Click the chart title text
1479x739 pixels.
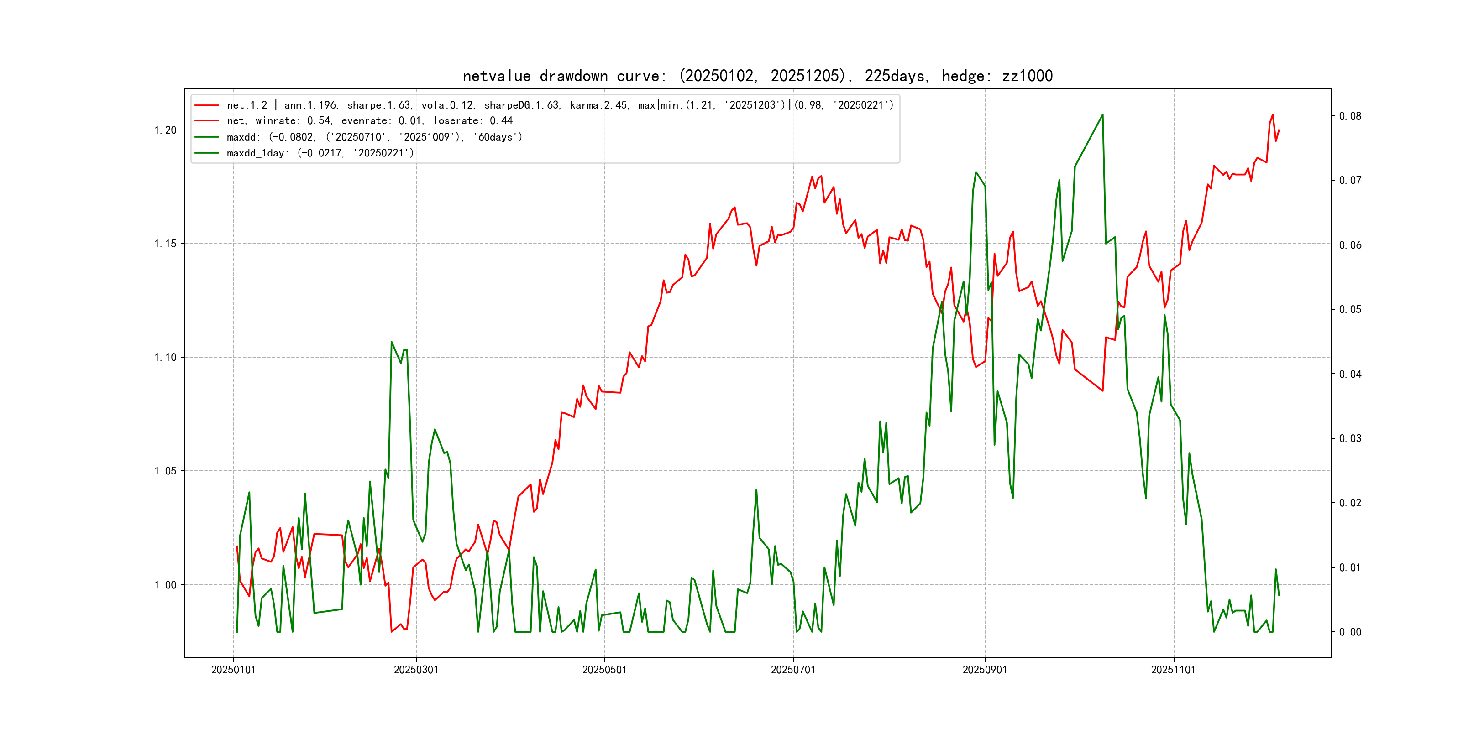point(757,76)
